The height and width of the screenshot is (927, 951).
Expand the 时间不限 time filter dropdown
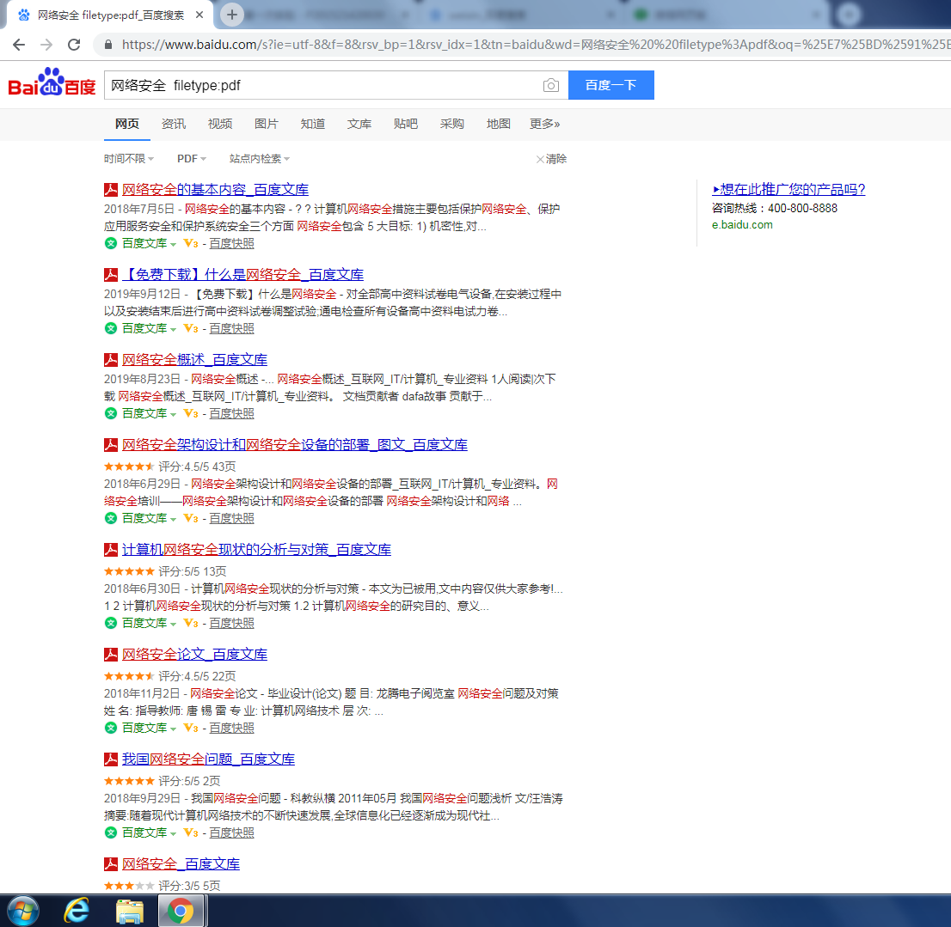tap(129, 159)
